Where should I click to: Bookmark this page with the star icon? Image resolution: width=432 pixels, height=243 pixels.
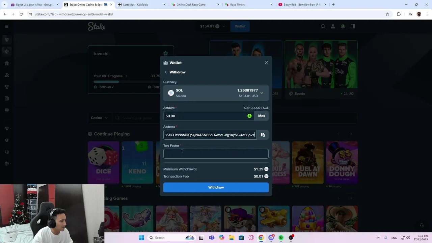coord(387,14)
